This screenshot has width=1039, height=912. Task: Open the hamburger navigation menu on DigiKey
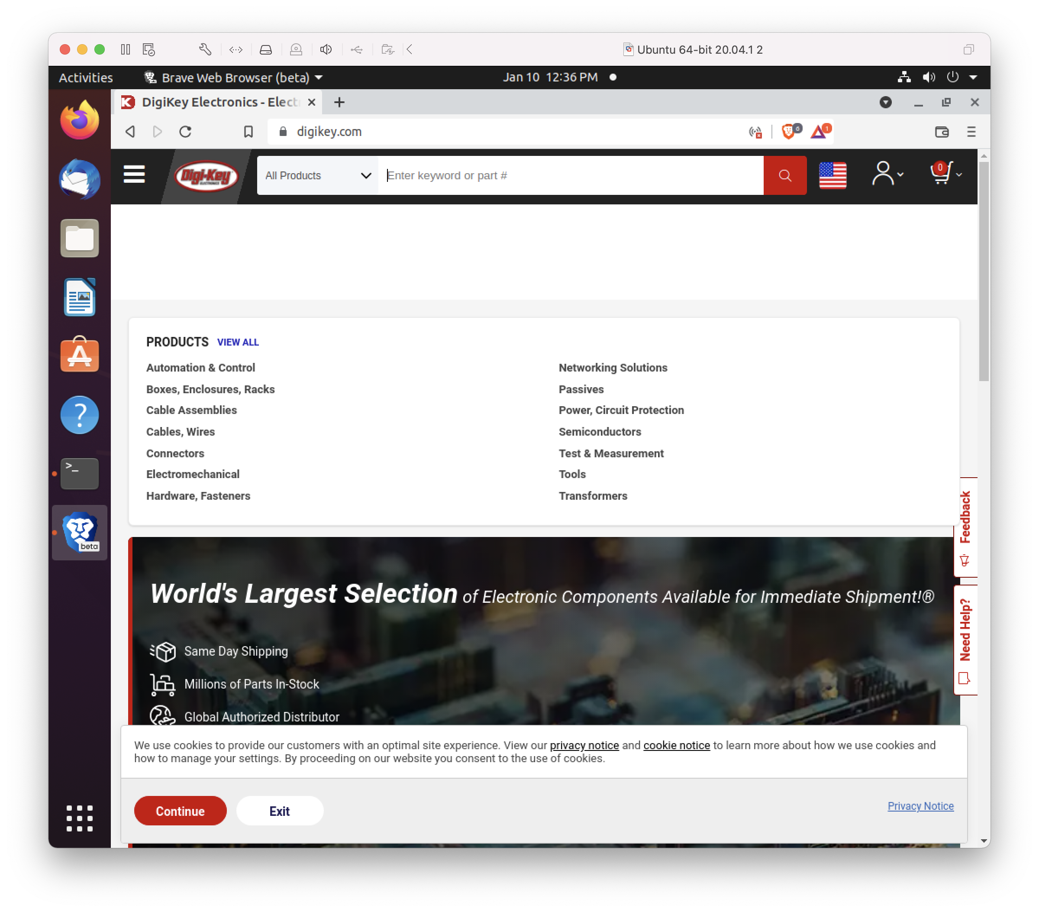coord(134,175)
